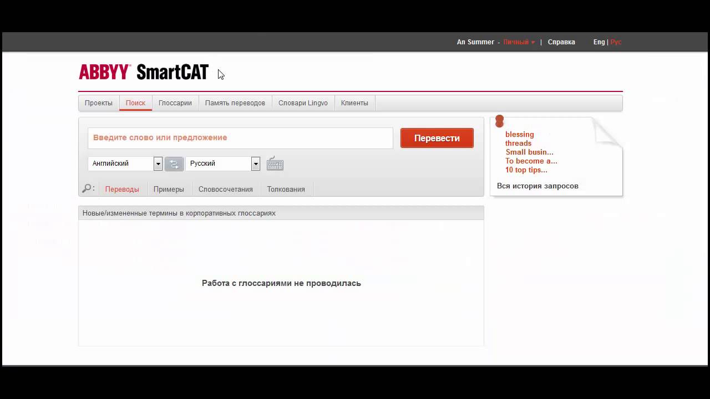The width and height of the screenshot is (710, 399).
Task: Select Рус interface language
Action: [x=616, y=42]
